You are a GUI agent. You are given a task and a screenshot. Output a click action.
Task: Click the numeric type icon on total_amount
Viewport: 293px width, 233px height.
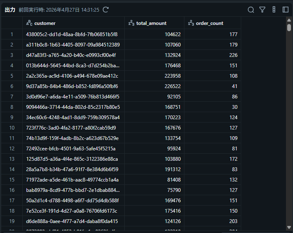coord(131,23)
